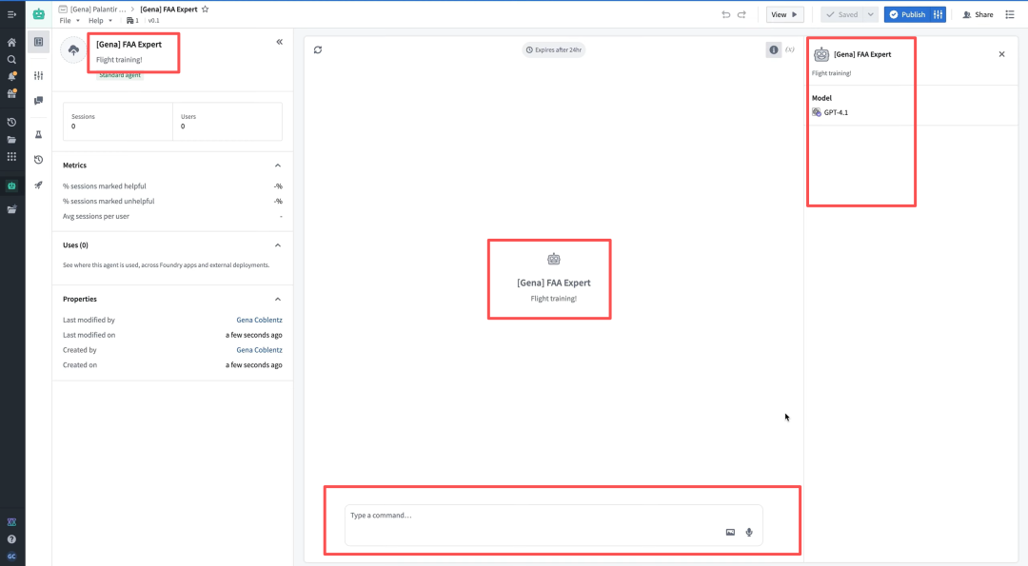Close the agent info side panel

point(1001,54)
